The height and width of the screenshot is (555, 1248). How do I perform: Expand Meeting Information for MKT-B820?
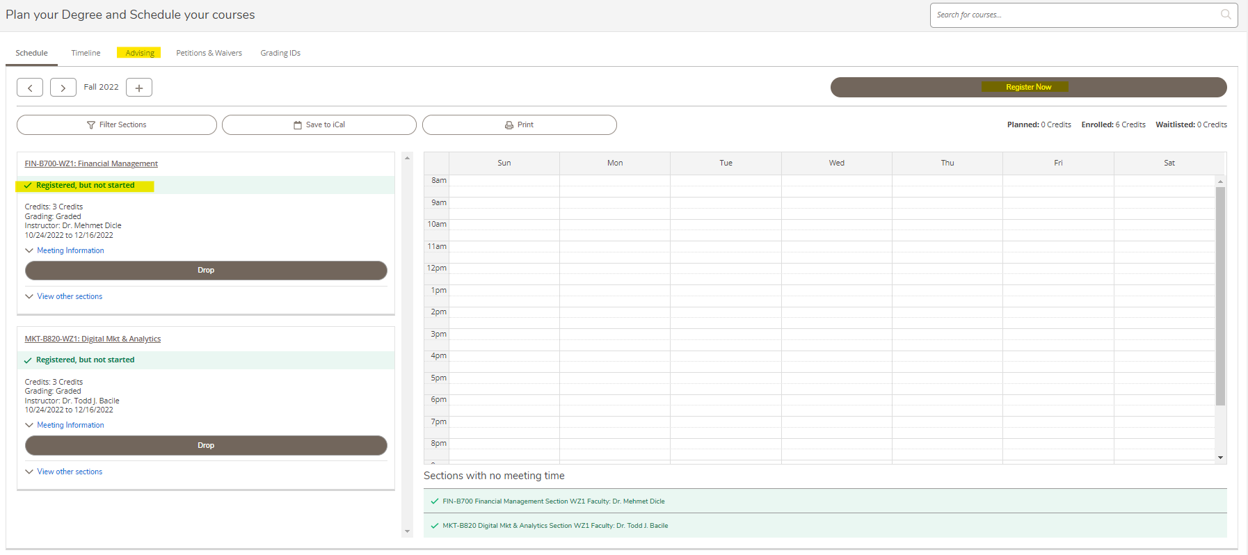(x=70, y=425)
